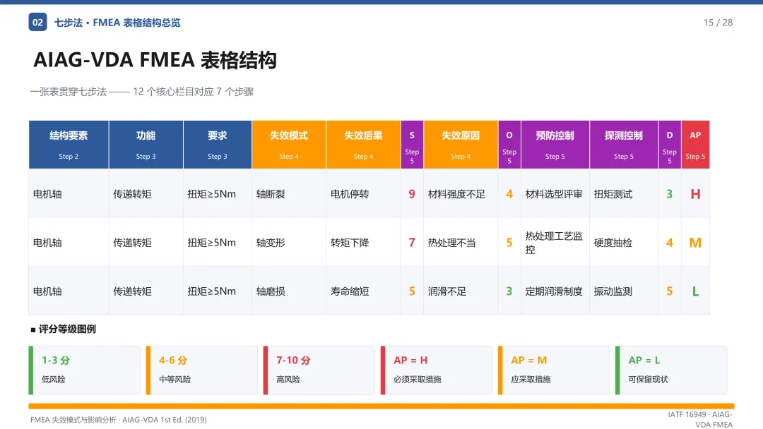The image size is (763, 429).
Task: Click occurrence value 3 in 轴磨损 row
Action: [x=509, y=291]
